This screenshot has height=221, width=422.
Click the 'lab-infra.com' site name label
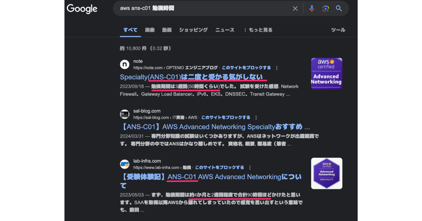[147, 161]
